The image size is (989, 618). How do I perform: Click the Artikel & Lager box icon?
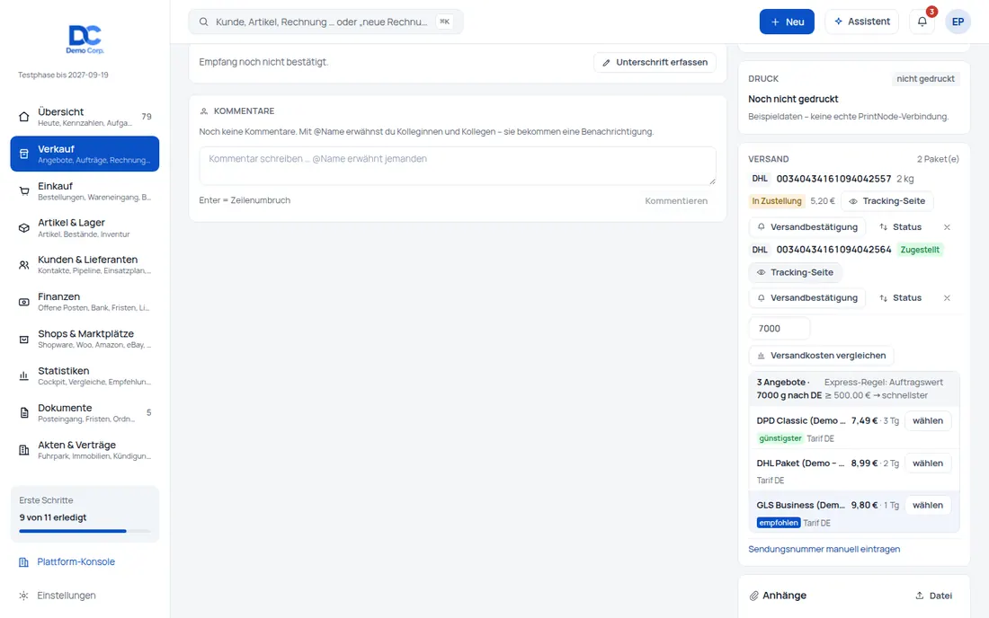tap(24, 228)
